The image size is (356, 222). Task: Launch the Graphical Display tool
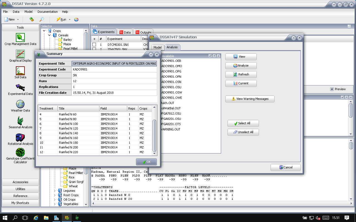(20, 54)
